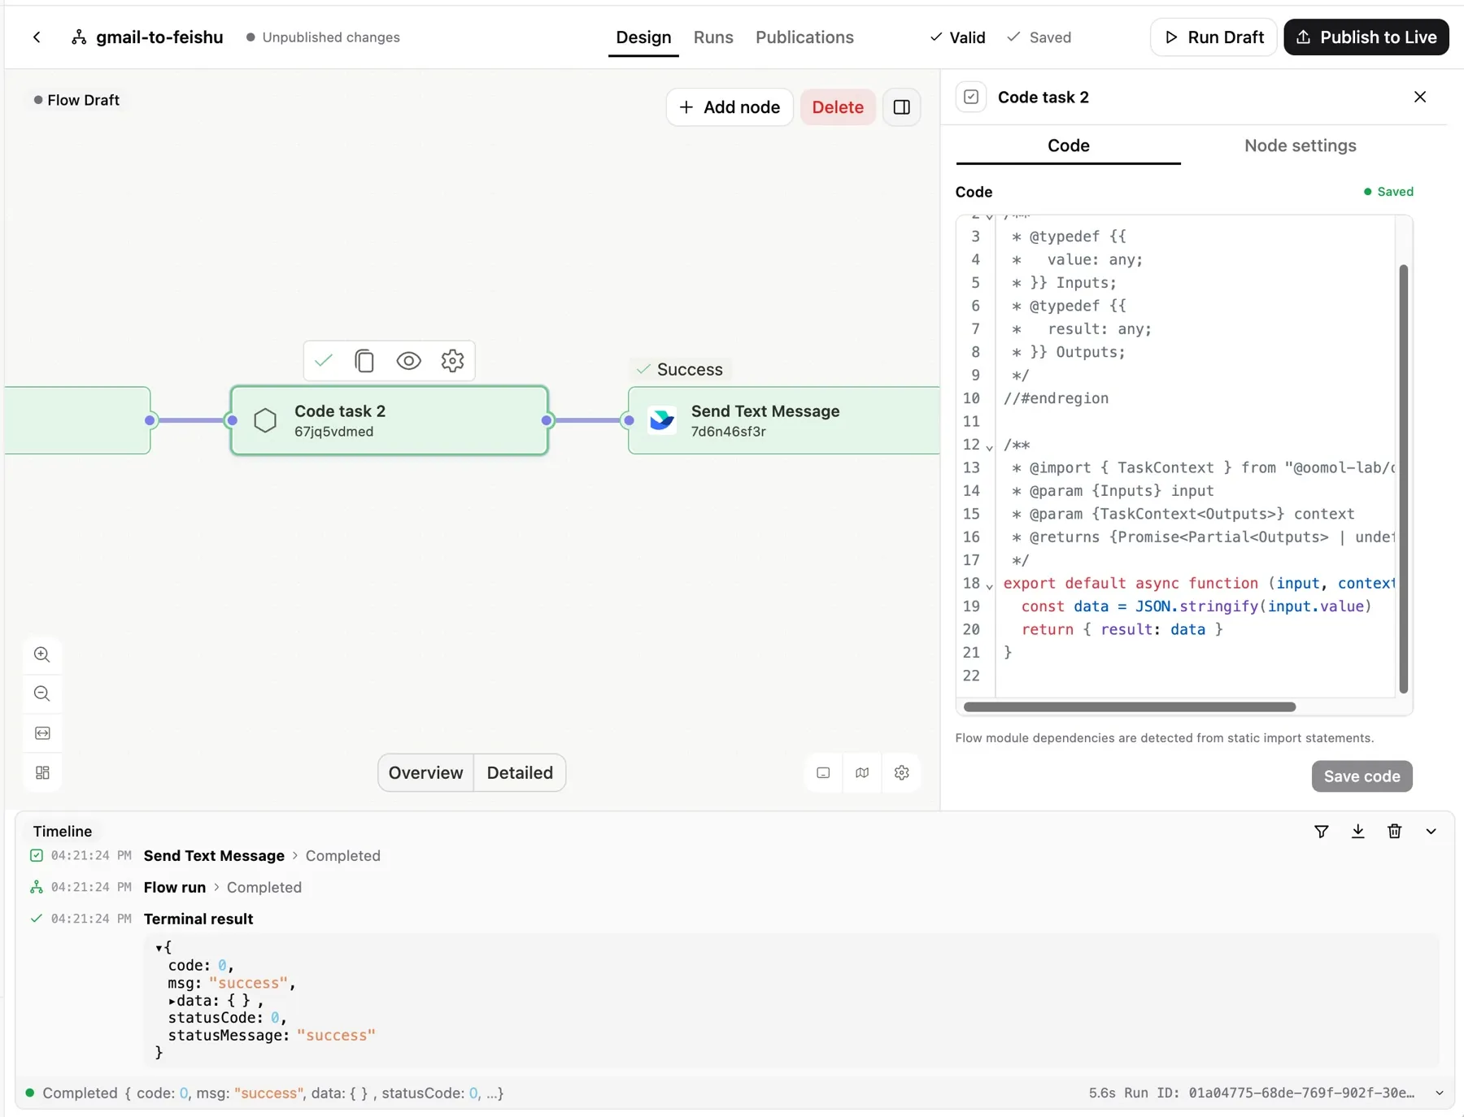The image size is (1464, 1117).
Task: Toggle the minimap map icon
Action: point(862,773)
